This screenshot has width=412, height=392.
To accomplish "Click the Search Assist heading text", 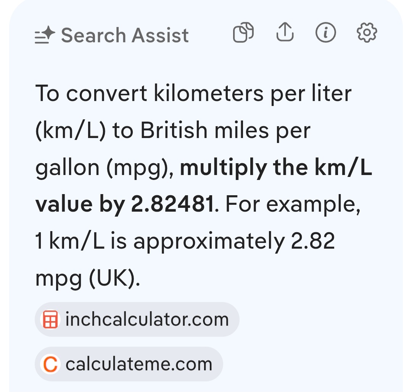I will click(x=125, y=35).
